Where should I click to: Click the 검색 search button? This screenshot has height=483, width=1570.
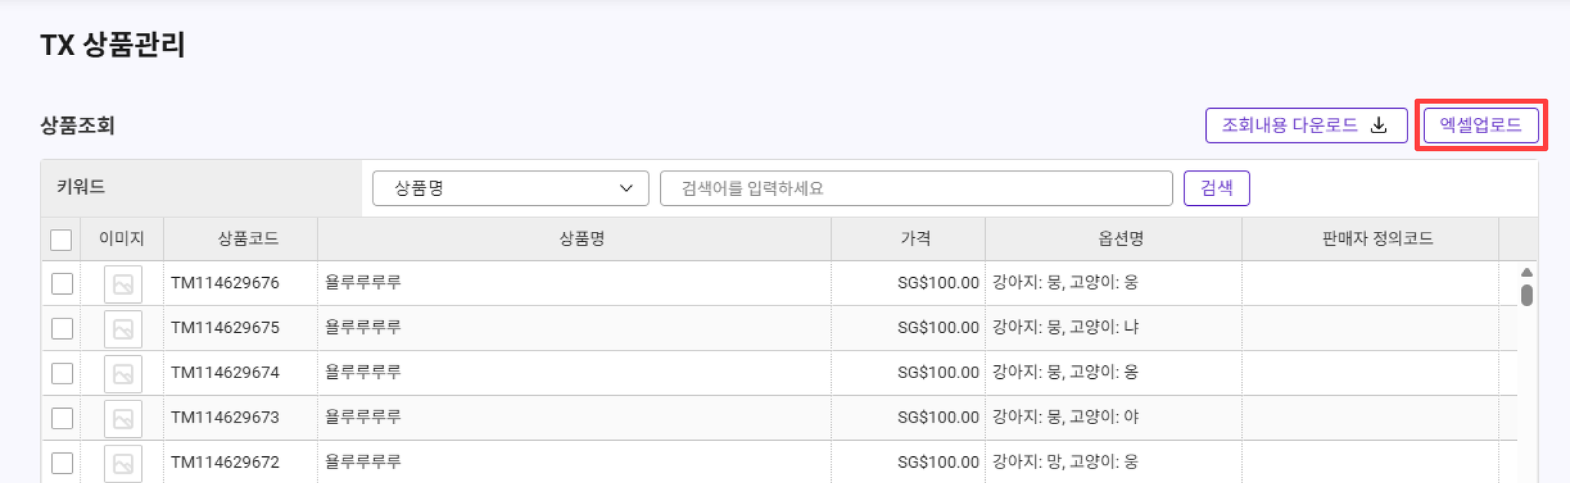coord(1216,188)
